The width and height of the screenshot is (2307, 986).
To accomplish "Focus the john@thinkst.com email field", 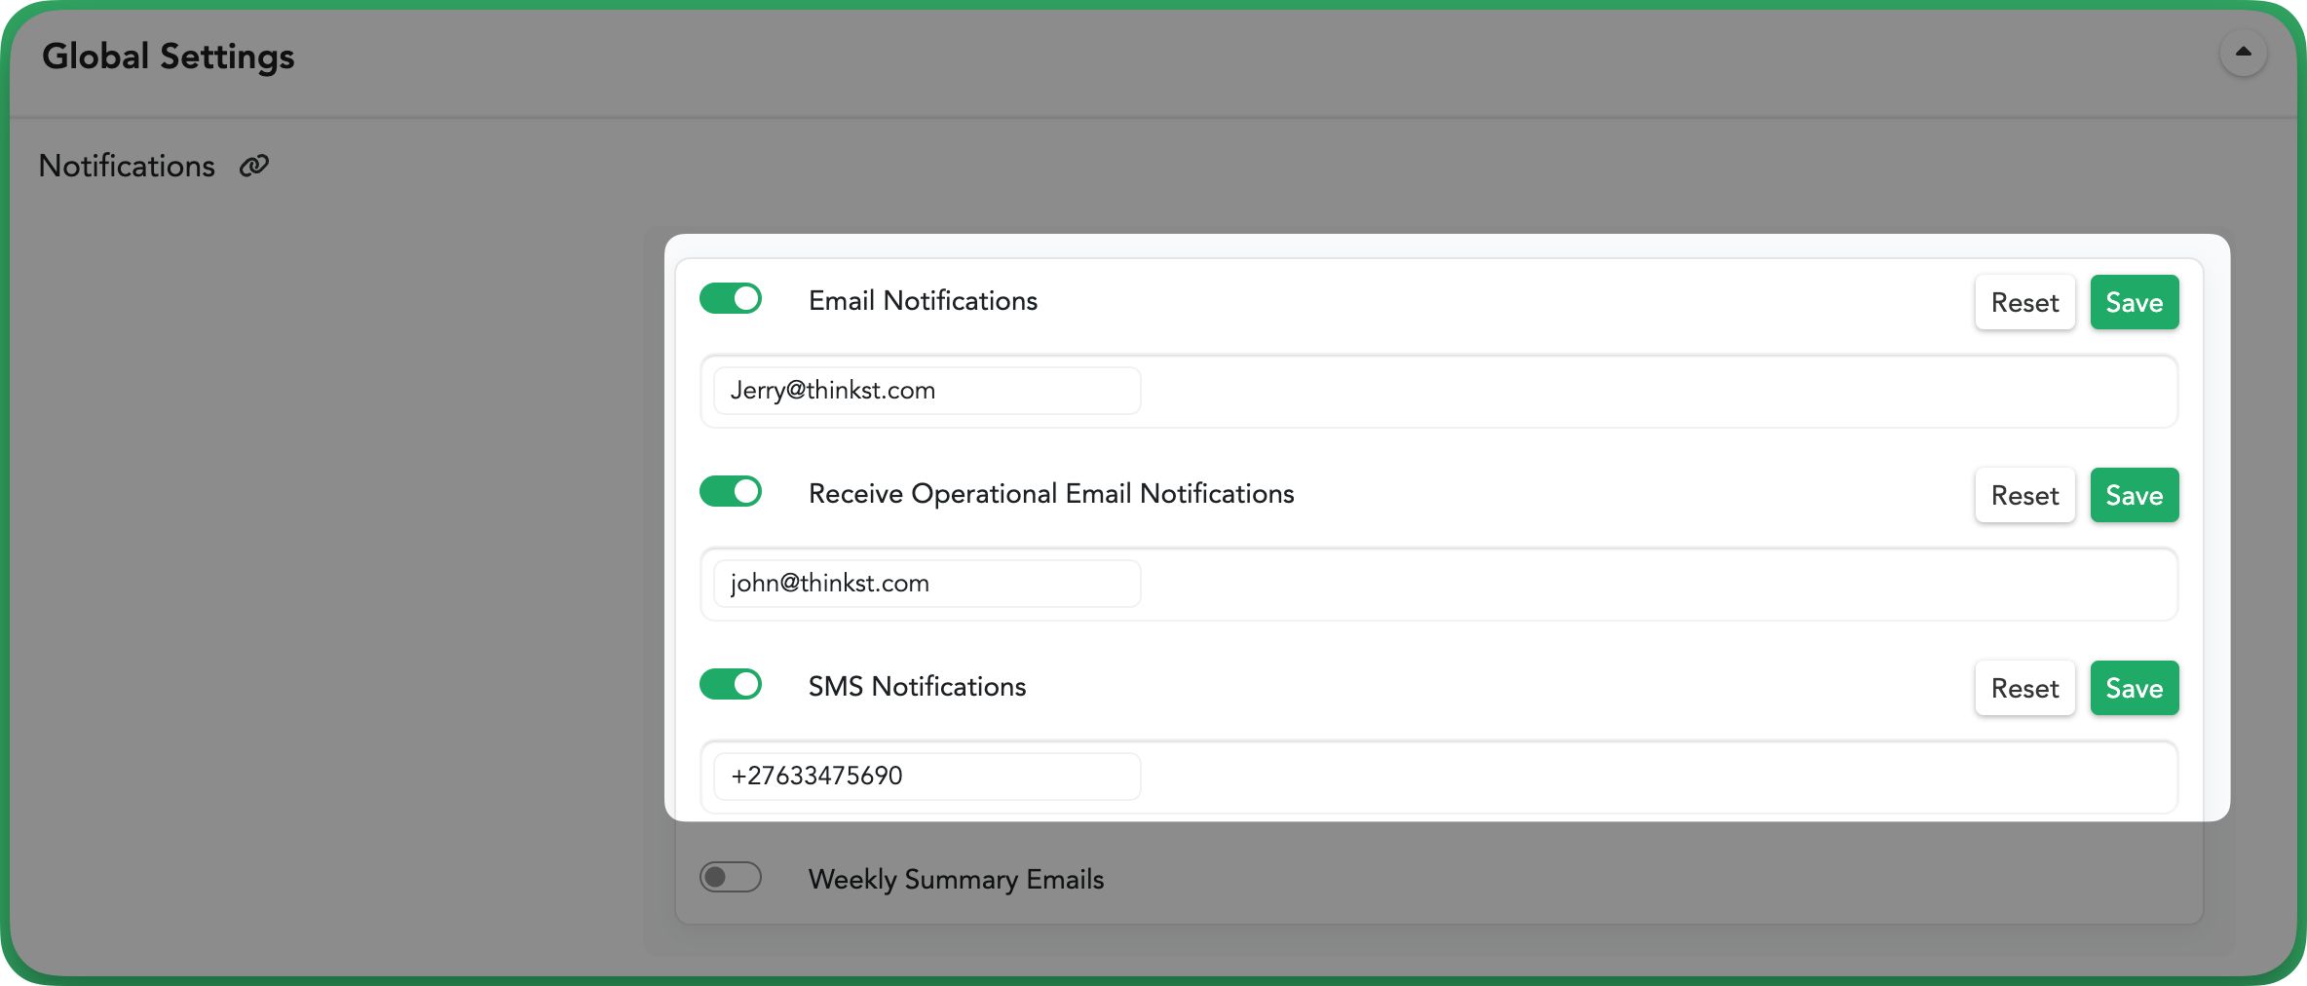I will click(927, 584).
